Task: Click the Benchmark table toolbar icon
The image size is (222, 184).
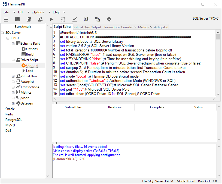Action: (17, 19)
